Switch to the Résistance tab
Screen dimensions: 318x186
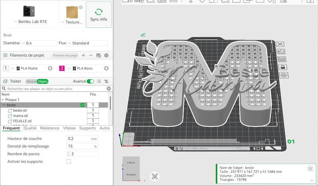tap(50, 128)
